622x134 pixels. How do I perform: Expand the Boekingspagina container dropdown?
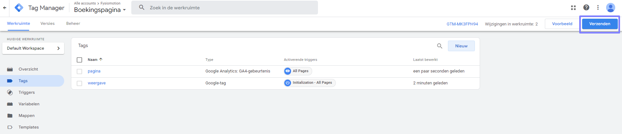(x=124, y=10)
